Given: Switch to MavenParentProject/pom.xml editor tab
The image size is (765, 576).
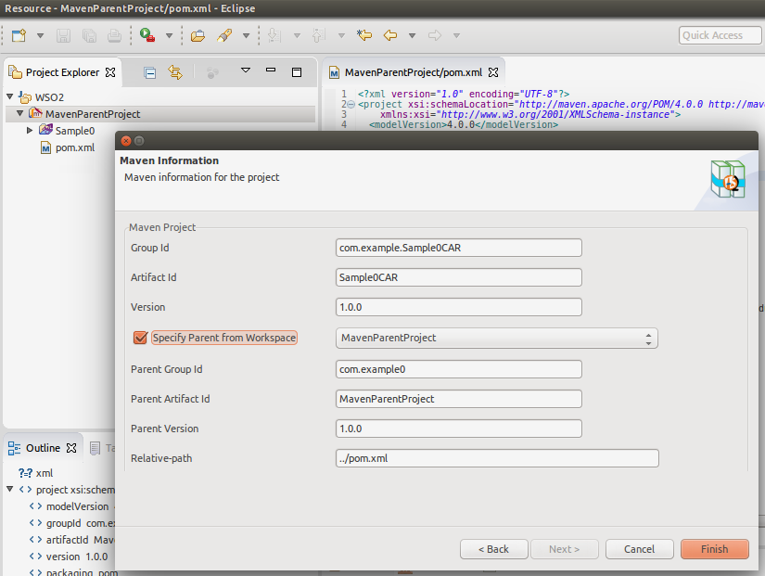Looking at the screenshot, I should click(413, 72).
